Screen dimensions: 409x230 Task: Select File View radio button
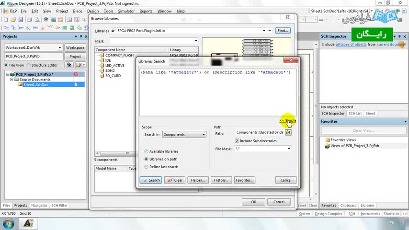tap(6, 65)
